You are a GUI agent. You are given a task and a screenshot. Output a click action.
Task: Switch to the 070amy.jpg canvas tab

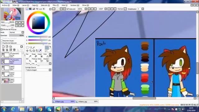click(64, 102)
